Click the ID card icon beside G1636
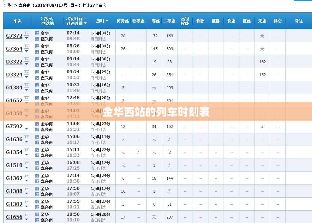Viewport: 312px width, 223px height. 27,137
